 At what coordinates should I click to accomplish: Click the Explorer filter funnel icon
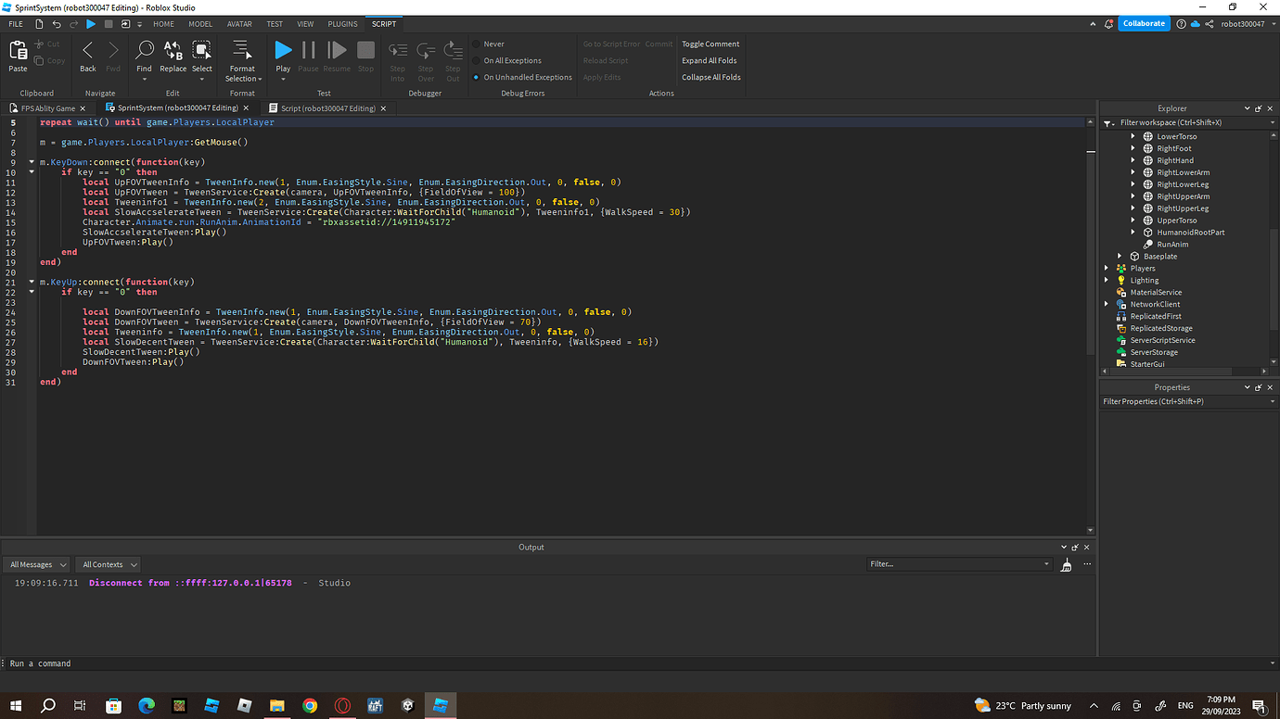1107,122
